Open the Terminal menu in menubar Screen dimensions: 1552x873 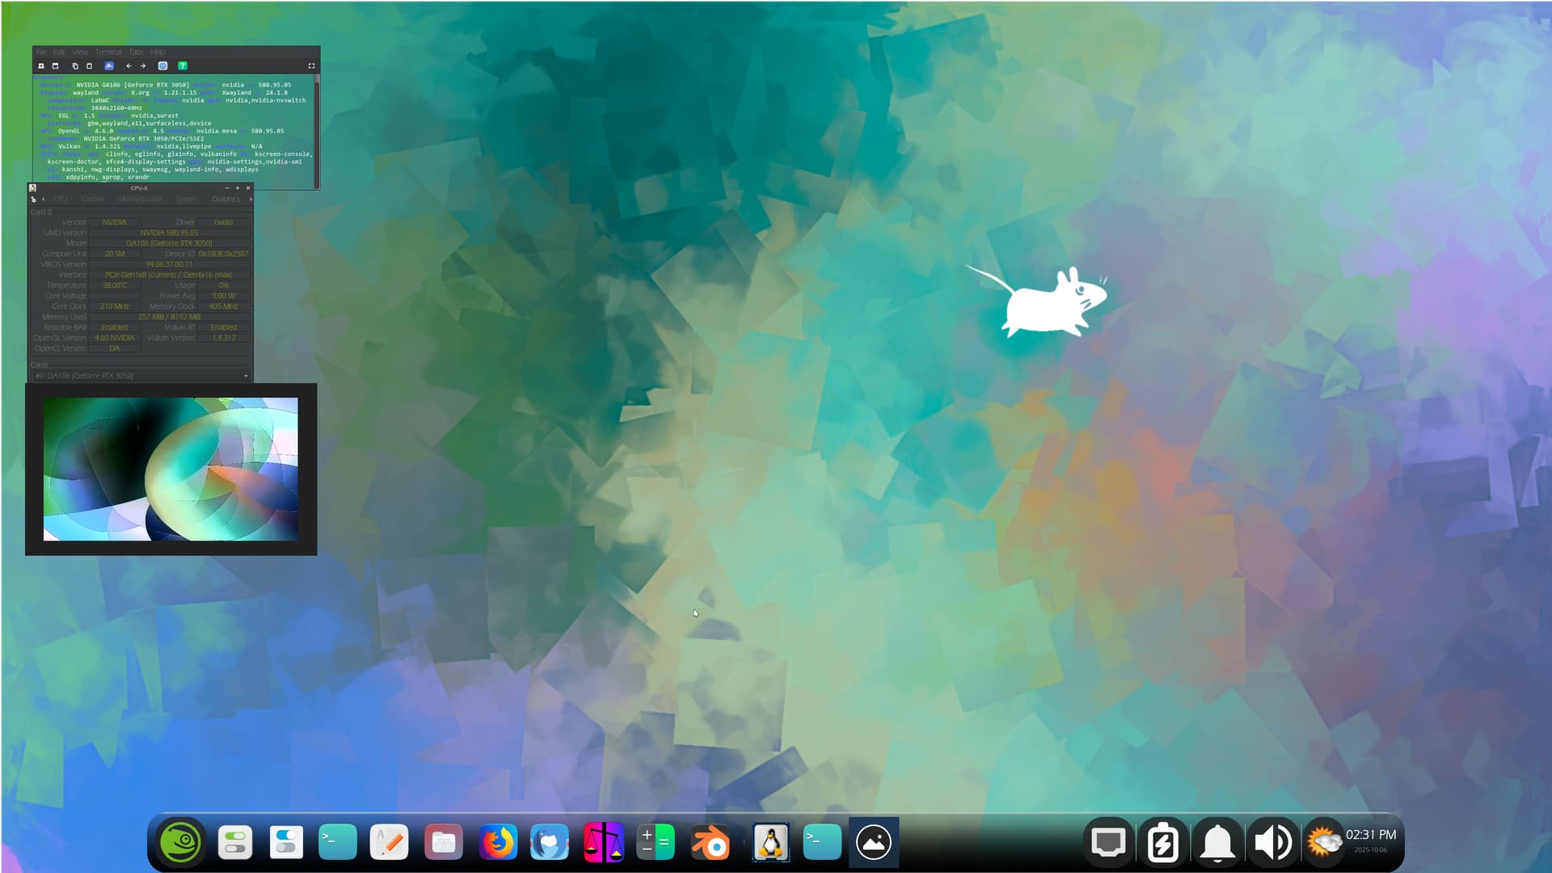[x=108, y=52]
